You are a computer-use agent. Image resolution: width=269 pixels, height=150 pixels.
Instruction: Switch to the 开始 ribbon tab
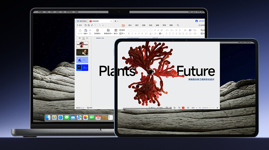tap(123, 25)
